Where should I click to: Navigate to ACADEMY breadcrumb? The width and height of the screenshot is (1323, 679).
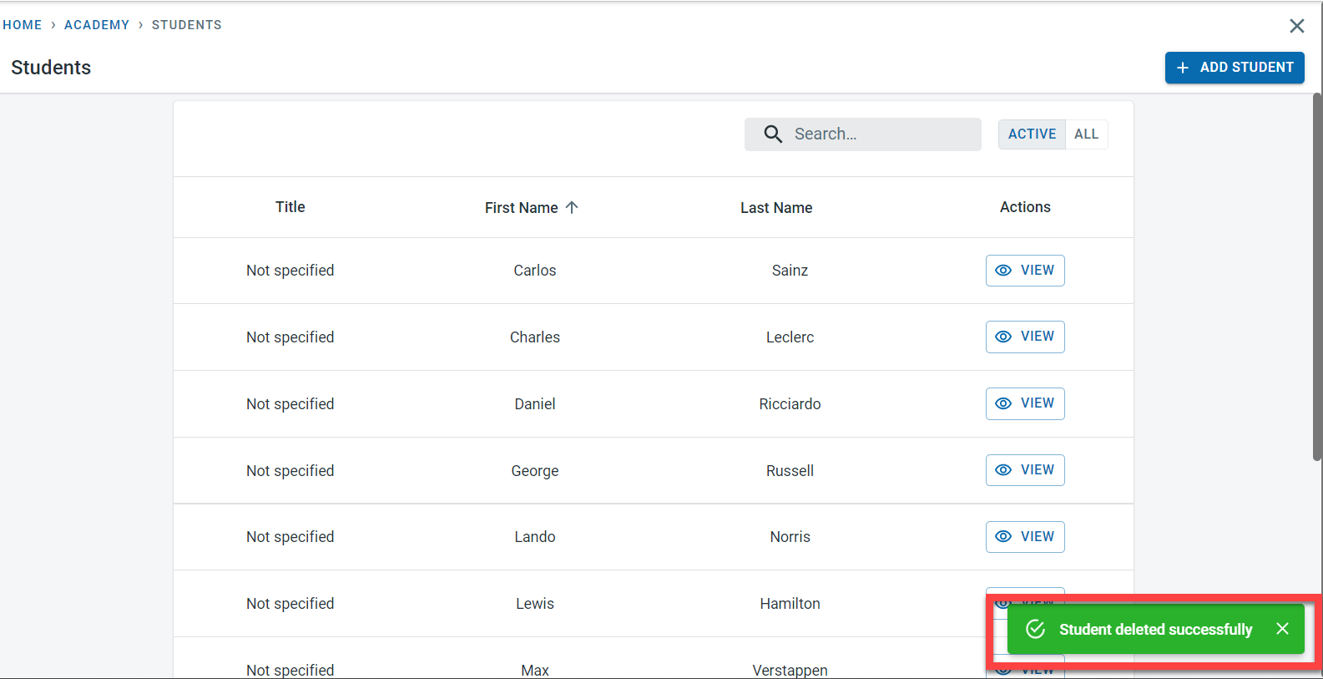pyautogui.click(x=97, y=25)
